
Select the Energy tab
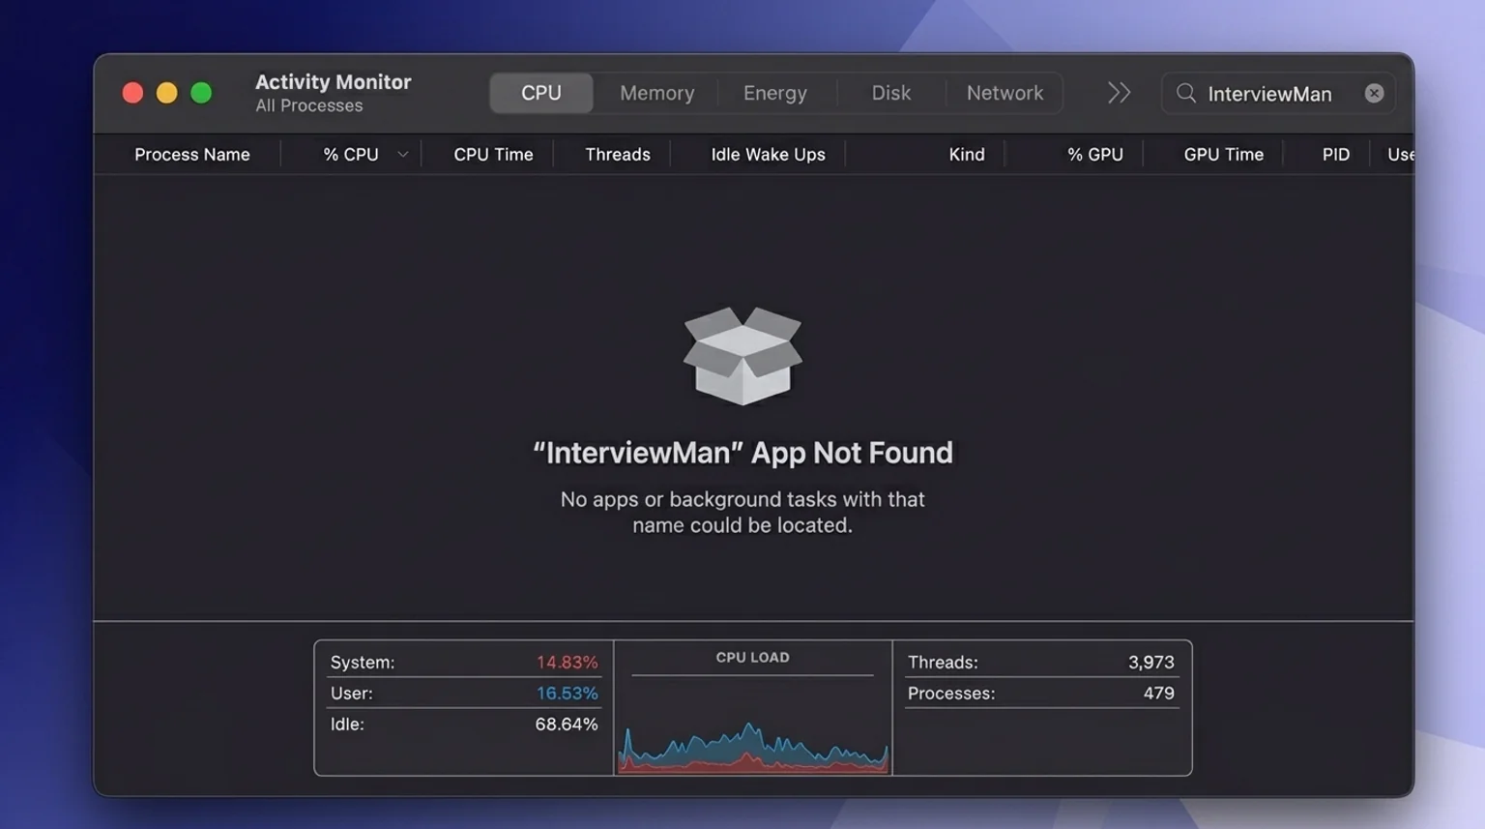tap(775, 93)
